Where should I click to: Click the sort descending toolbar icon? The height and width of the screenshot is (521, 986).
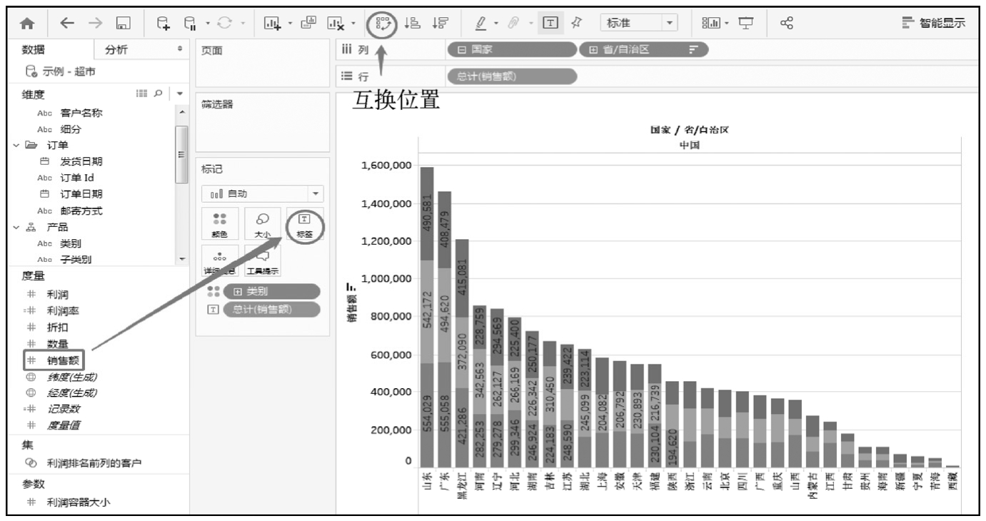coord(438,23)
